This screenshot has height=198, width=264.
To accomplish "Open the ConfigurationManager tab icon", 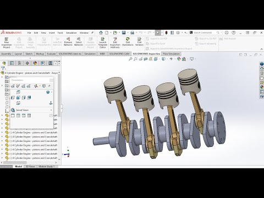I will tap(19, 63).
